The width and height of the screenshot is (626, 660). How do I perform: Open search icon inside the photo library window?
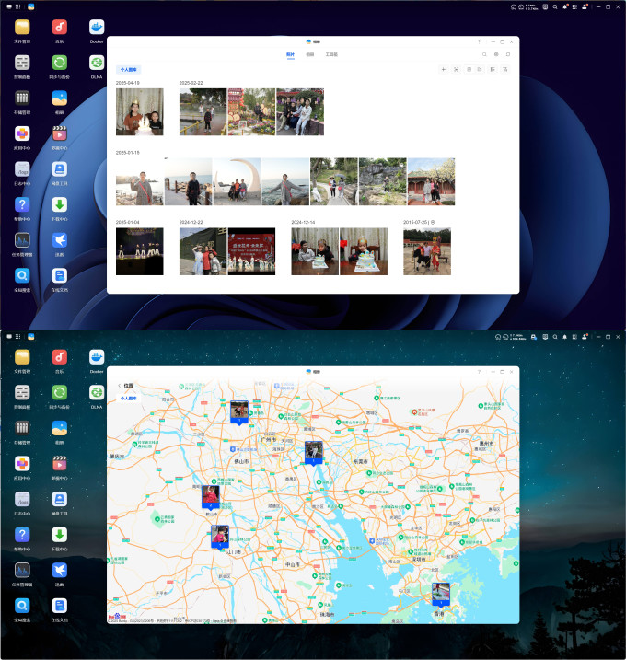pos(484,54)
